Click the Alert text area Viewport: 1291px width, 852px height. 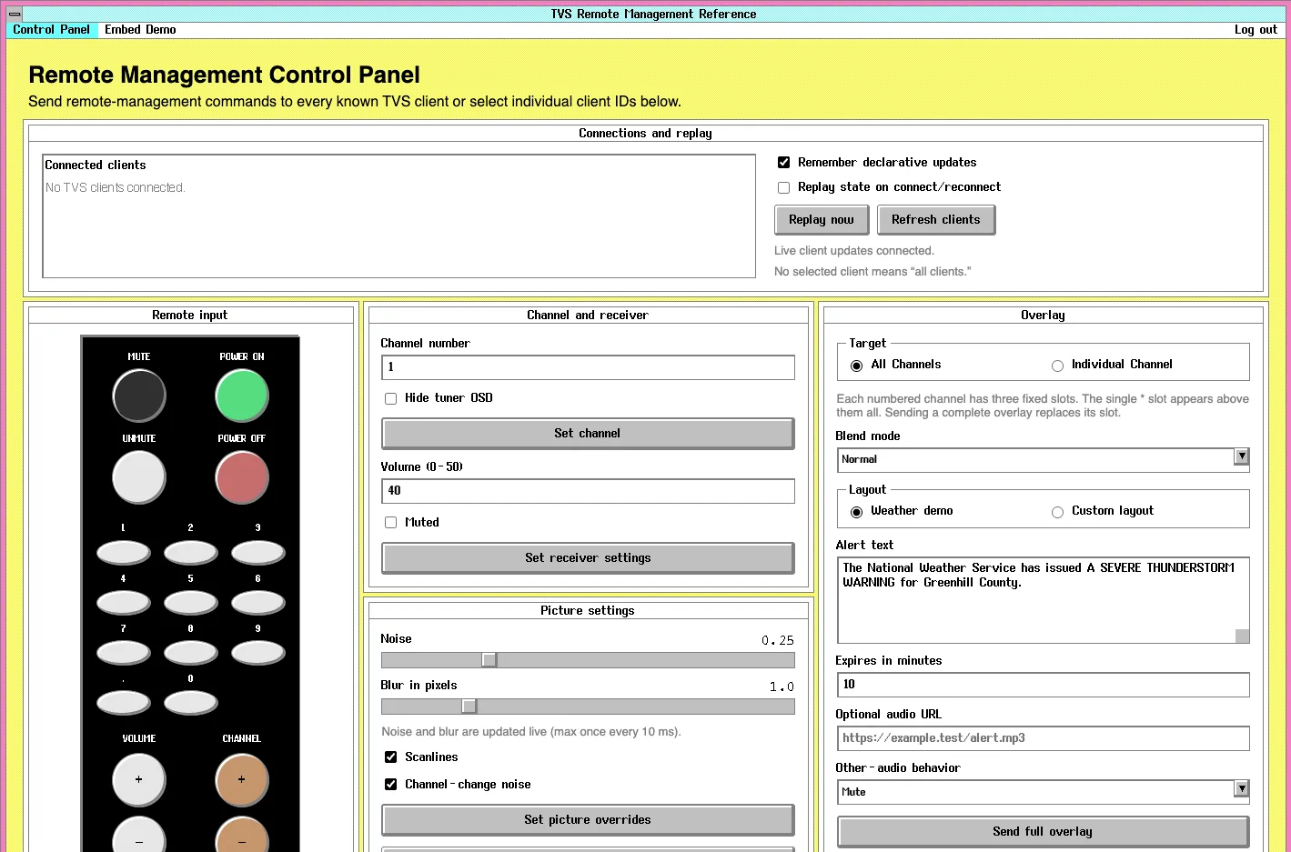[1043, 600]
